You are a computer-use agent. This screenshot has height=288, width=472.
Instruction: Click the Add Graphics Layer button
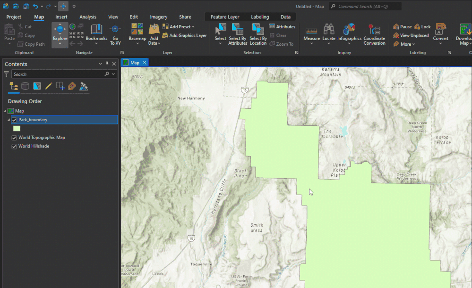184,35
